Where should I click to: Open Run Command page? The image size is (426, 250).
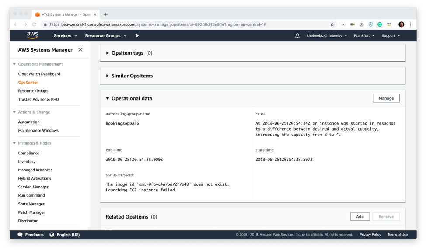click(31, 195)
